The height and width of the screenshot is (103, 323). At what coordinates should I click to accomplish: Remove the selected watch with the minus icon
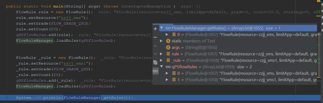[155, 37]
